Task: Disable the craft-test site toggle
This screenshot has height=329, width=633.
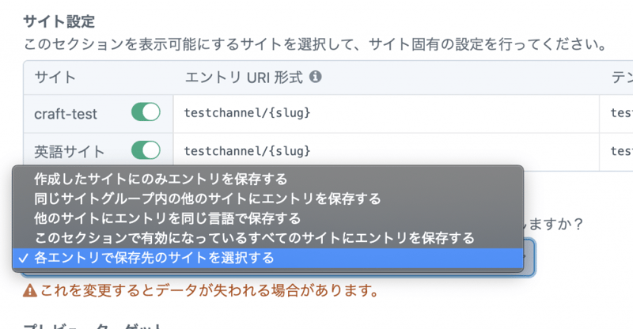Action: tap(146, 113)
